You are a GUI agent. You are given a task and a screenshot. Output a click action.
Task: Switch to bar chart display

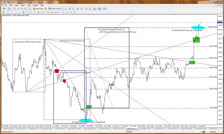(x=66, y=9)
